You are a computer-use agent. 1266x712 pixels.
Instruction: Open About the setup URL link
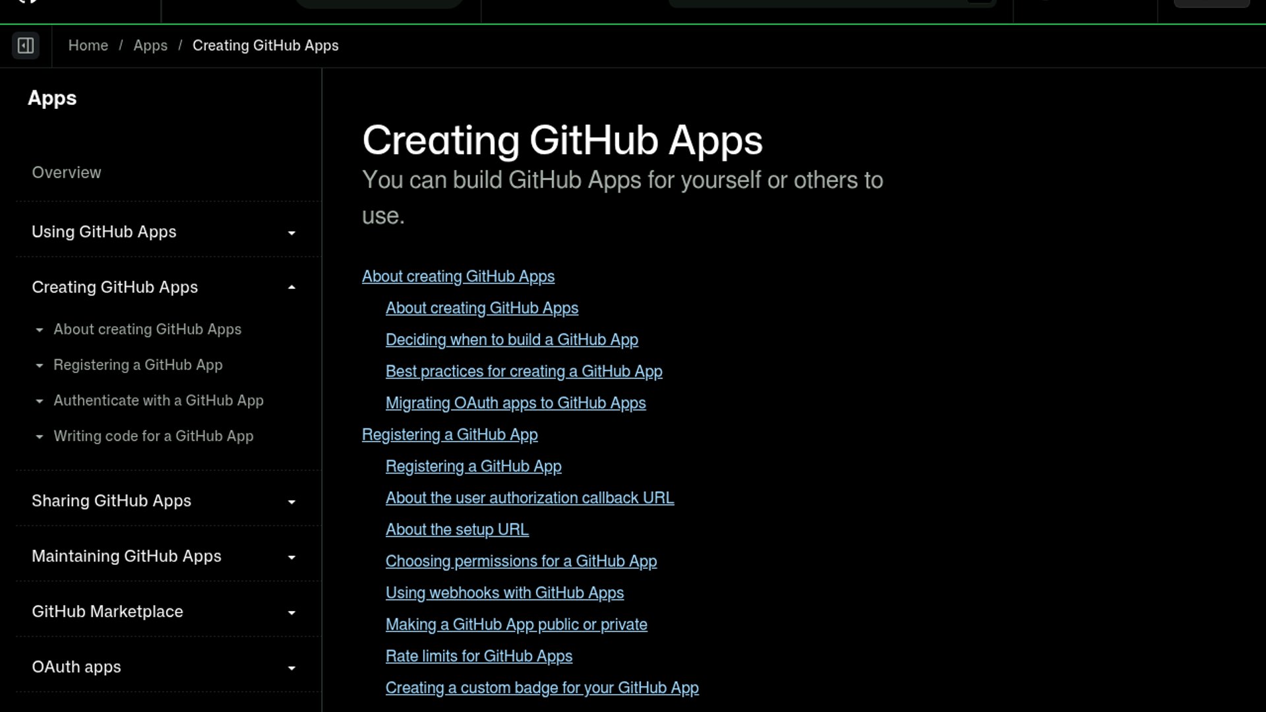coord(457,529)
